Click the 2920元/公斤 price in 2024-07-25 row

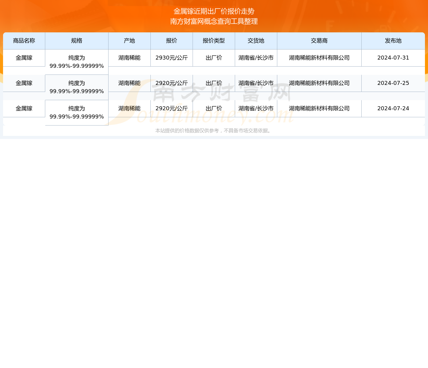(x=172, y=83)
